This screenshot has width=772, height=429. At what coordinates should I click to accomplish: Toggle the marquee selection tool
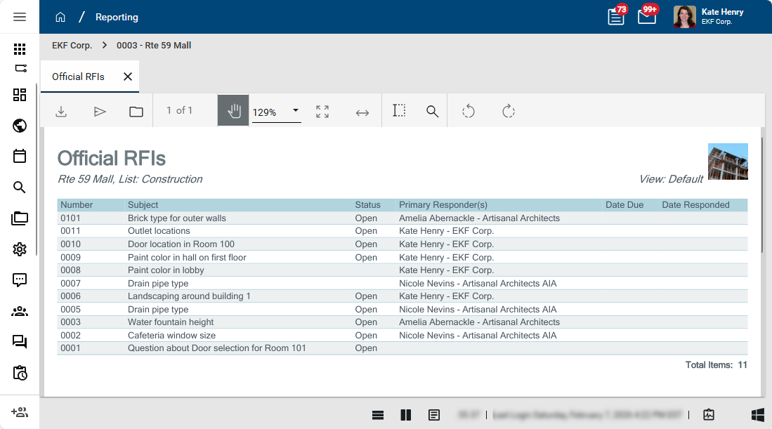tap(399, 111)
